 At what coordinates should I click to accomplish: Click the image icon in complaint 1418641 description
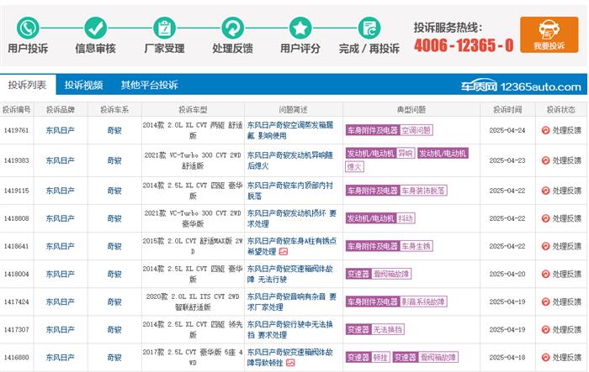click(x=284, y=252)
